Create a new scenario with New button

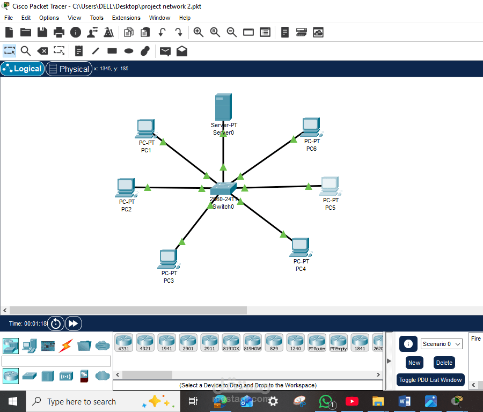pos(414,363)
